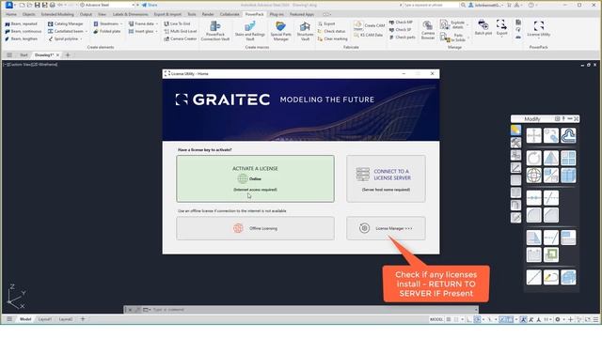Expand Steadmans dropdown

121,23
